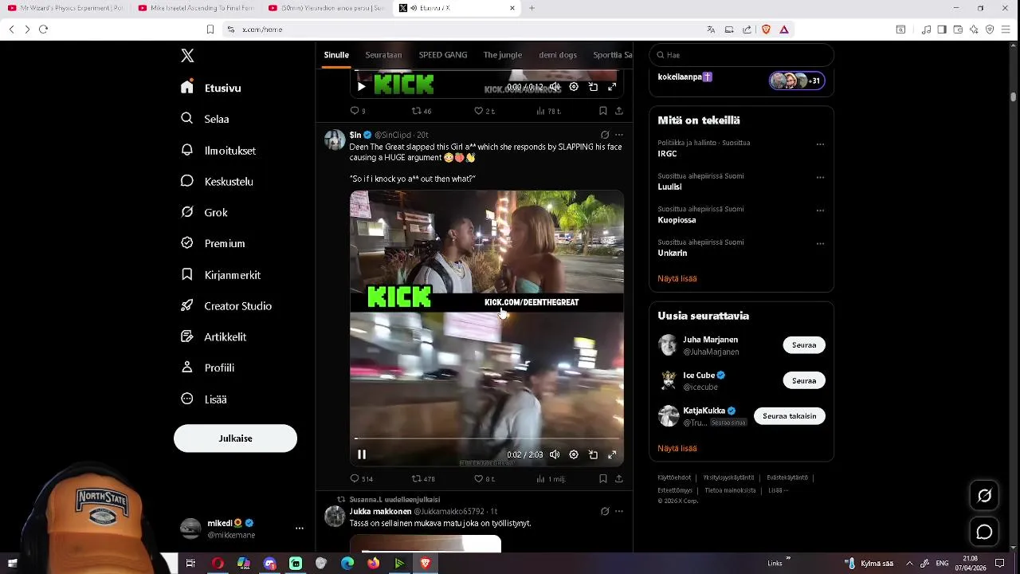Screen dimensions: 1020x574
Task: Open Kirjanmerkit bookmarks
Action: click(x=221, y=274)
